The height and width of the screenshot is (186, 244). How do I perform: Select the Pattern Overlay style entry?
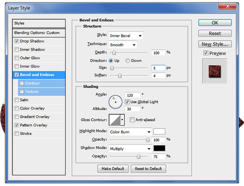[x=34, y=125]
